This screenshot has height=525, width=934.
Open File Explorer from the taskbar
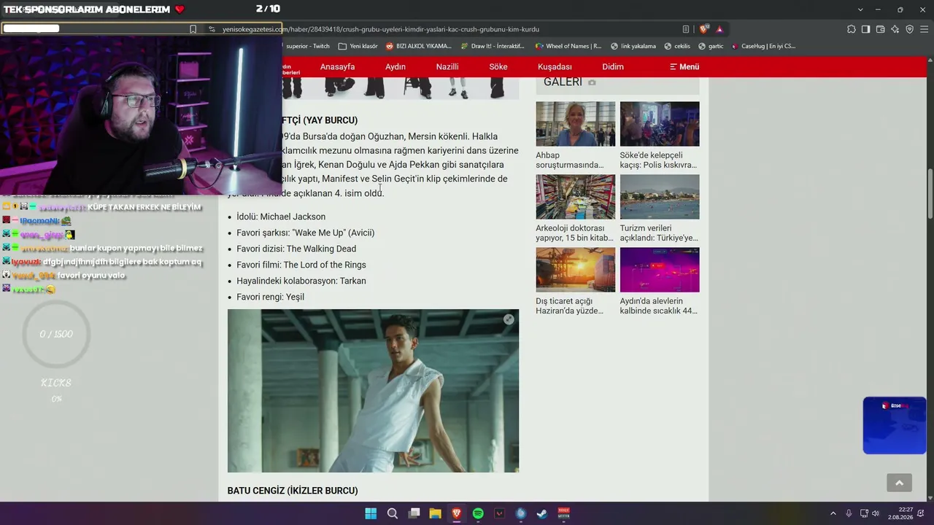435,513
